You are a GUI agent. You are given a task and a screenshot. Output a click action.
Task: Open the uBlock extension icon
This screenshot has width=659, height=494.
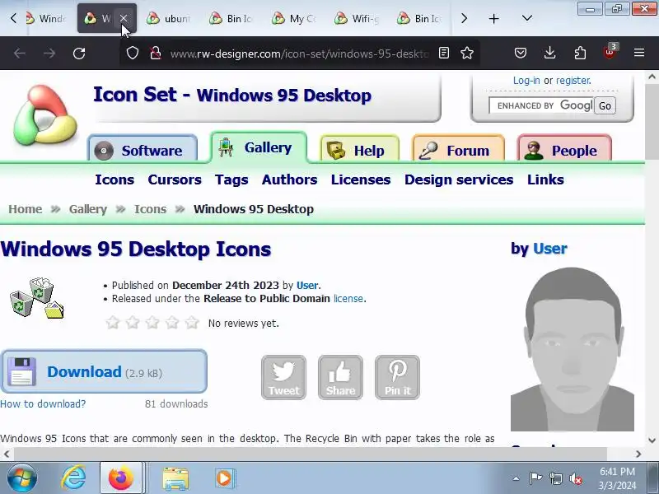(x=610, y=52)
